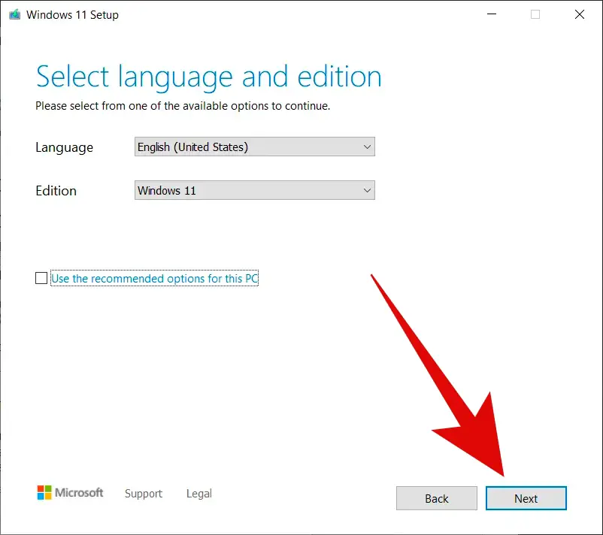
Task: Click the Next button
Action: coord(526,498)
